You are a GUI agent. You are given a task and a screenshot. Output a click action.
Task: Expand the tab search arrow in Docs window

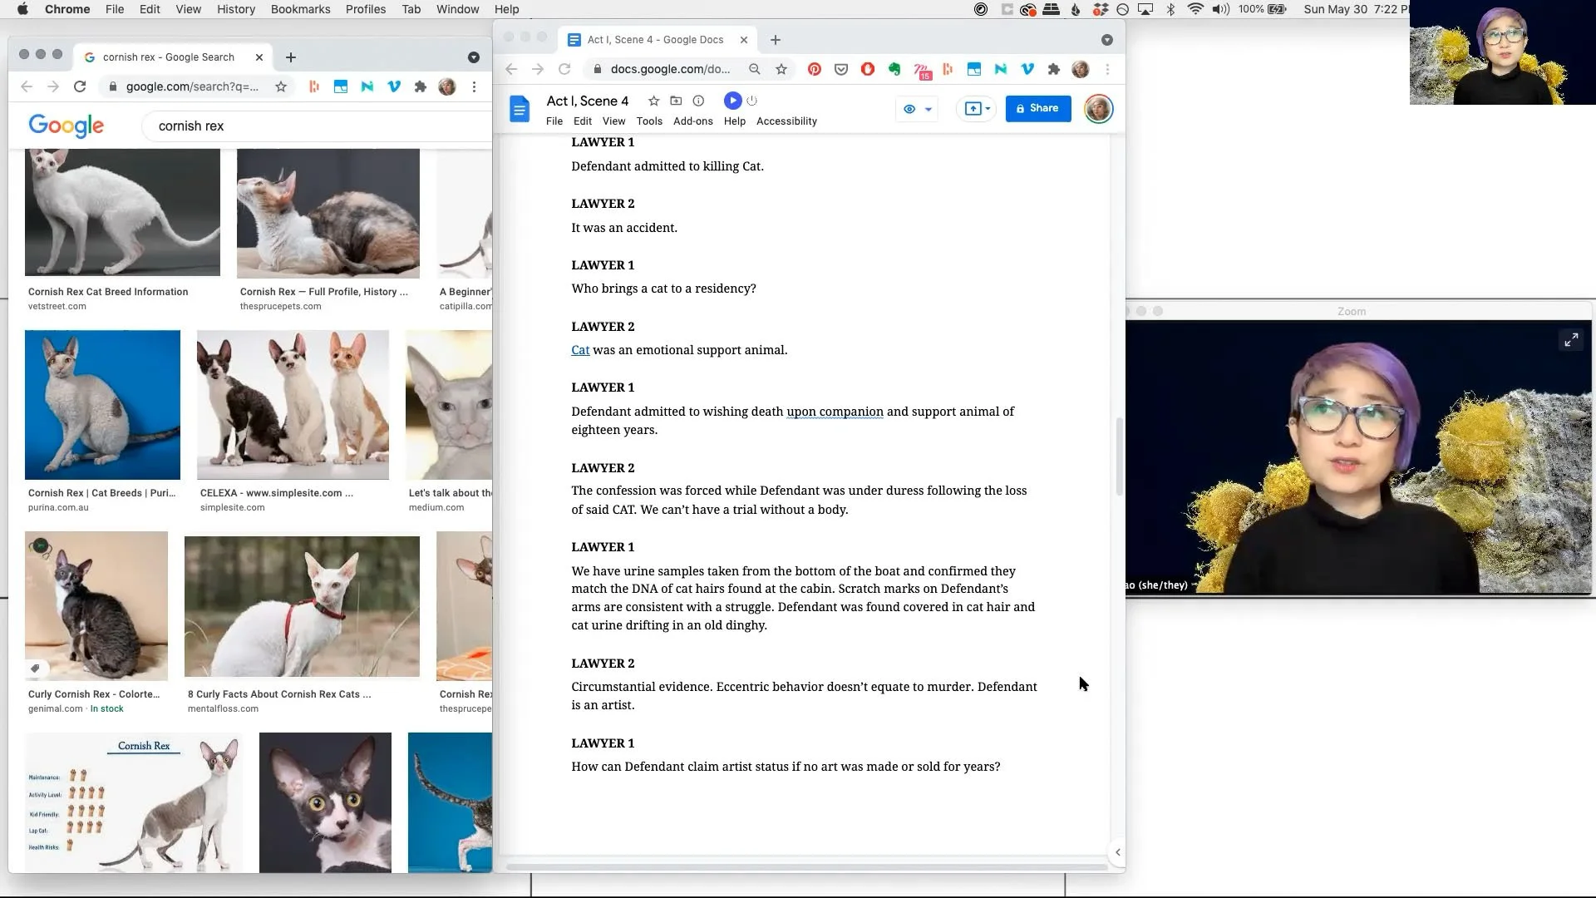point(1106,40)
